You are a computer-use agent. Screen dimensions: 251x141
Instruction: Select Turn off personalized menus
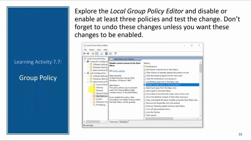158,109
